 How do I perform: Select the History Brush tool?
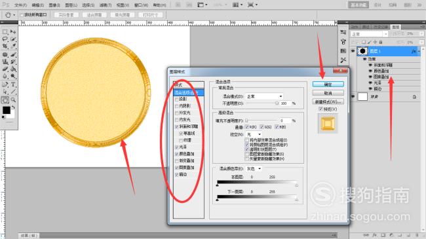coord(12,62)
